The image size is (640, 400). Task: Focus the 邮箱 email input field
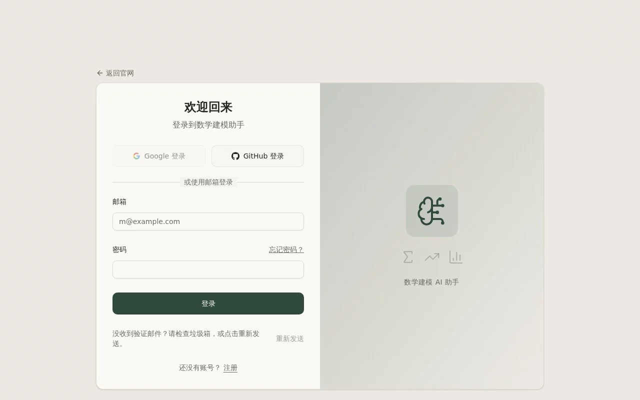(x=208, y=221)
